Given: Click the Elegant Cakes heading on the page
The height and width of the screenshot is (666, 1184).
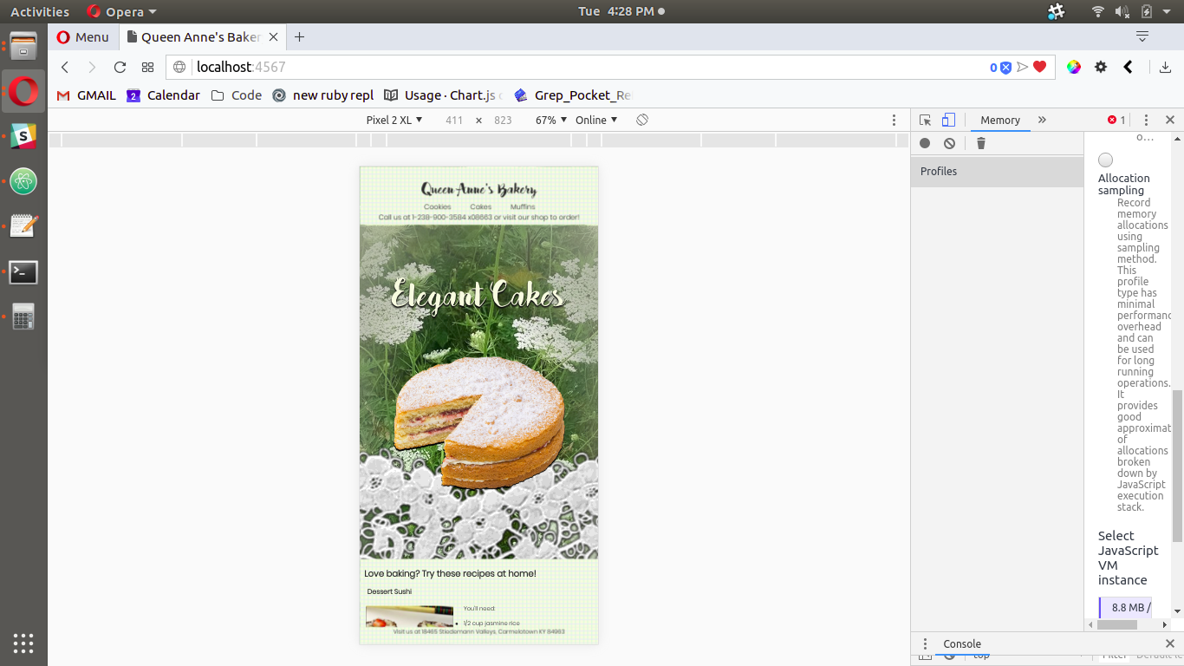Looking at the screenshot, I should click(478, 295).
